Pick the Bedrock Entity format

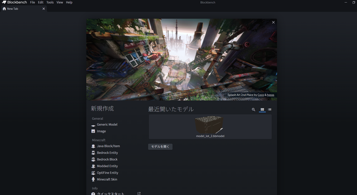click(x=107, y=153)
